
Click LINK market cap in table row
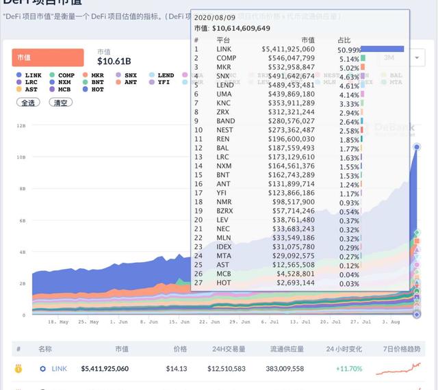coord(105,369)
